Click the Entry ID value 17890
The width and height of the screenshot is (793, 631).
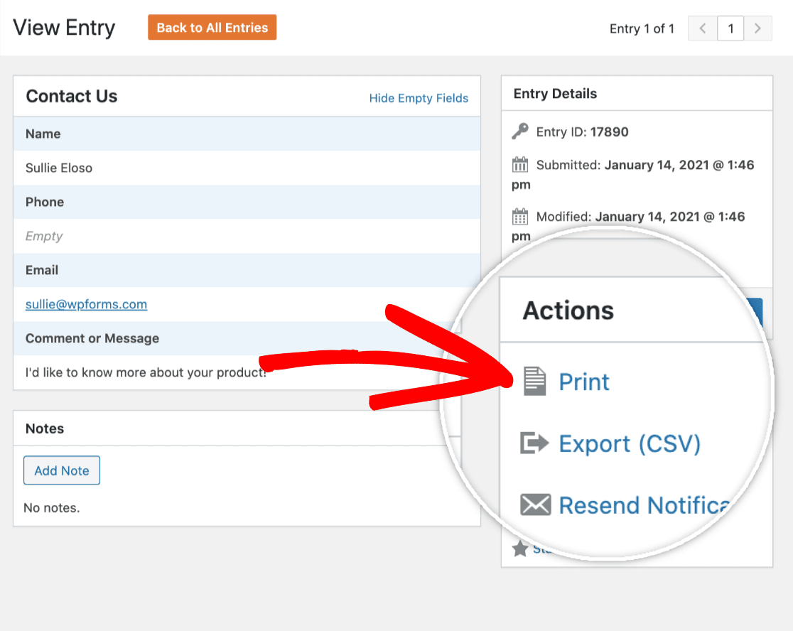tap(610, 132)
